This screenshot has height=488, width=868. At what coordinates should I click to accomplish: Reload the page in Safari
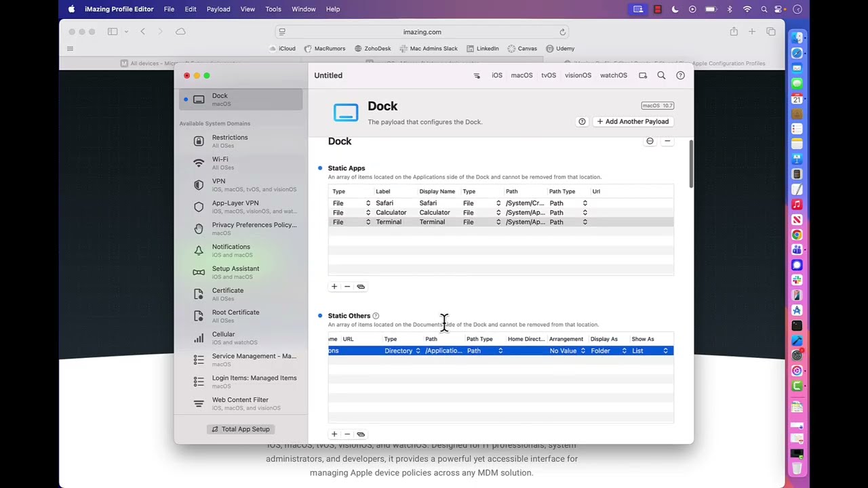click(x=562, y=32)
